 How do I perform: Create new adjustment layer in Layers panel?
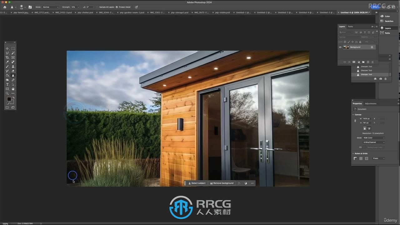coord(358,62)
